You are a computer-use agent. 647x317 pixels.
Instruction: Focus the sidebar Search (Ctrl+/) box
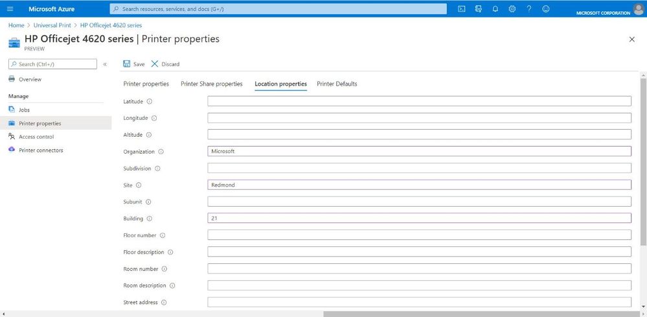pyautogui.click(x=53, y=64)
